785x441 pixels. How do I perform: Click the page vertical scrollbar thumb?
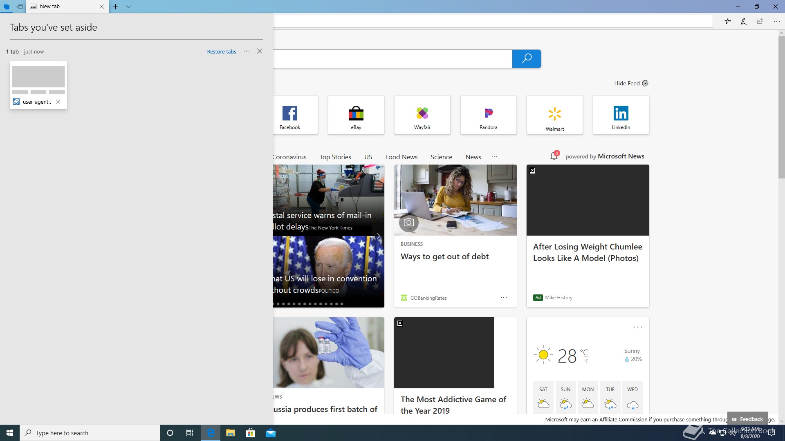[x=781, y=107]
